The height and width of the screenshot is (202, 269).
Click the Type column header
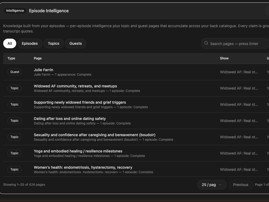pyautogui.click(x=11, y=58)
